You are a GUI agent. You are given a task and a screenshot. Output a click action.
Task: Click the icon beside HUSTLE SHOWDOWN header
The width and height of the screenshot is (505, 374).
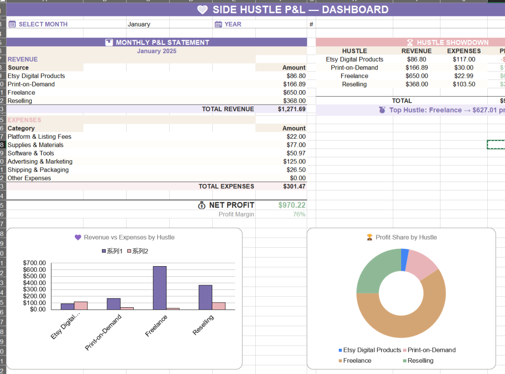click(410, 42)
